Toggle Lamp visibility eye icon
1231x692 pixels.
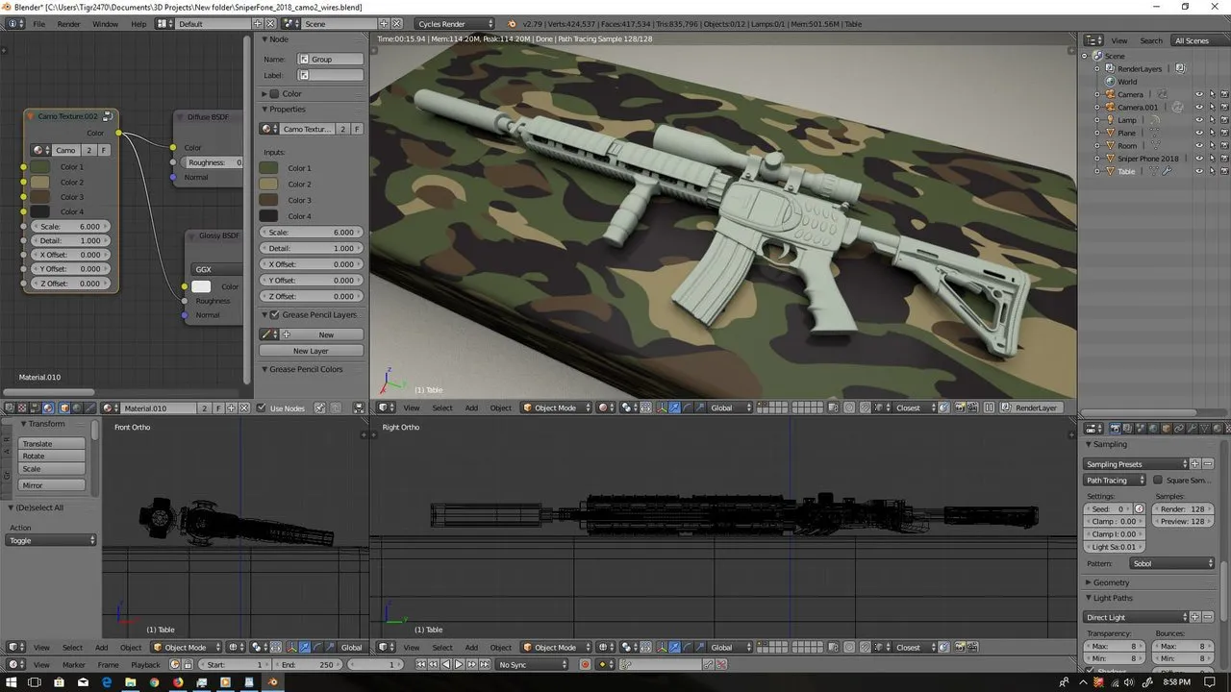point(1198,120)
